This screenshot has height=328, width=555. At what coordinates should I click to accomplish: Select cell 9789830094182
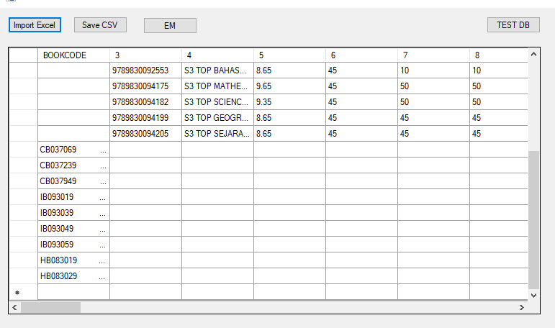tap(146, 102)
